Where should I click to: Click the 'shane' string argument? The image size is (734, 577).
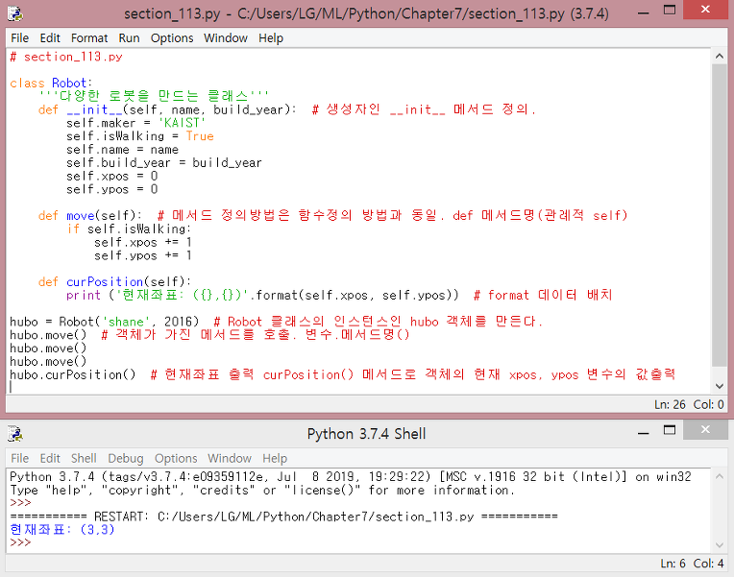[x=126, y=322]
